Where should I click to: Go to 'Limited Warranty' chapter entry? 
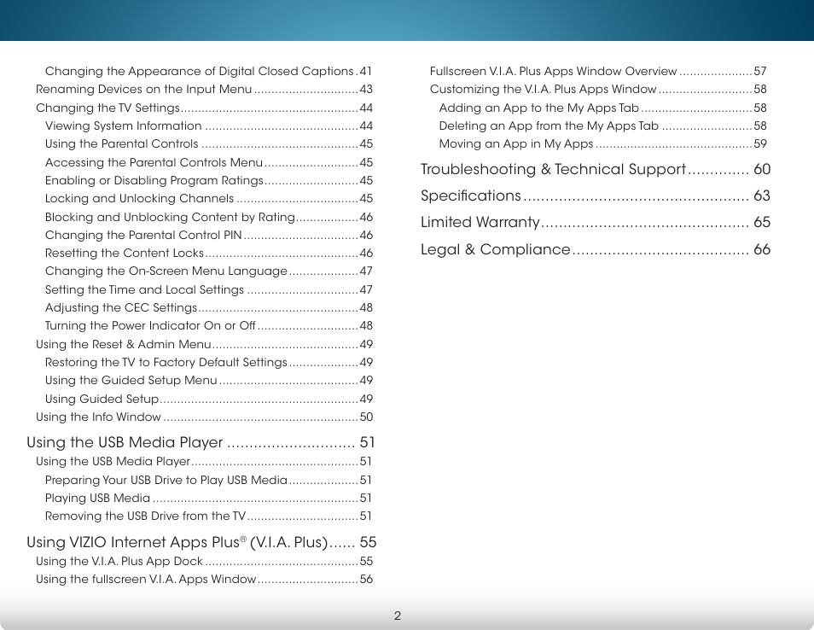pyautogui.click(x=596, y=222)
